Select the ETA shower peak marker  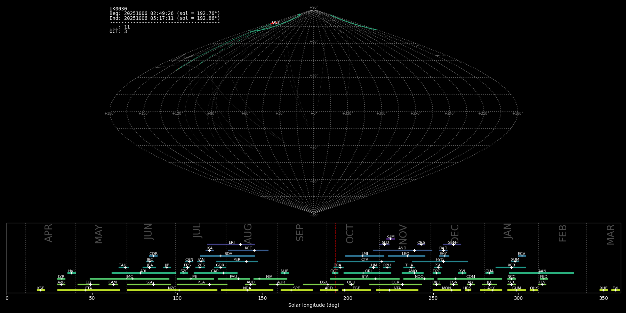tap(85, 290)
